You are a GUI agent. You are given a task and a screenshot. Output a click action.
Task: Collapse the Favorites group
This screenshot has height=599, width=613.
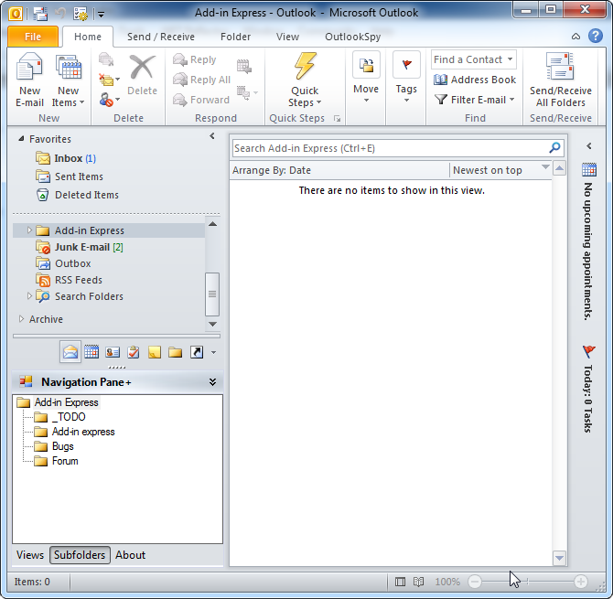[22, 139]
